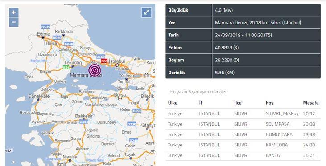Click the purple earthquake epicenter marker
The height and width of the screenshot is (166, 326).
(x=95, y=70)
